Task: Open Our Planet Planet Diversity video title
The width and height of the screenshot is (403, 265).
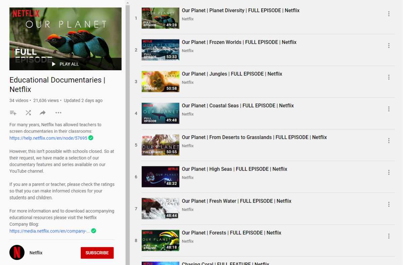Action: point(240,10)
